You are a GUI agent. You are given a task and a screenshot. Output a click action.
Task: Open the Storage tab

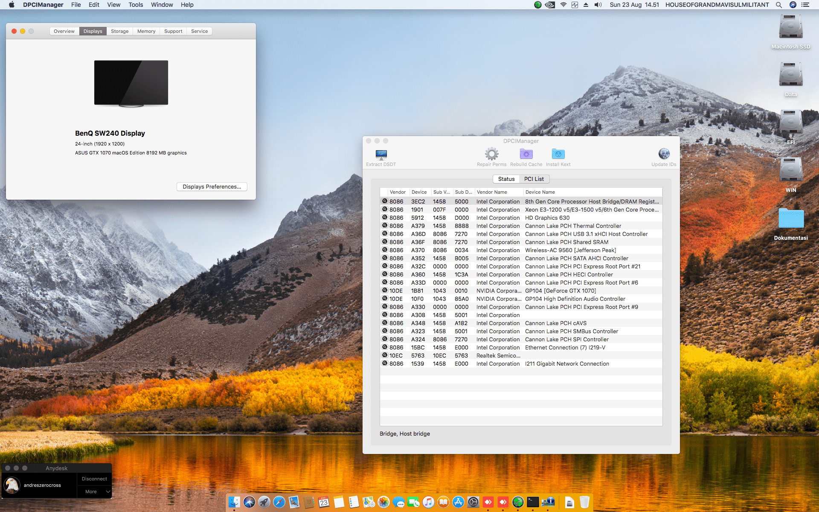tap(119, 31)
